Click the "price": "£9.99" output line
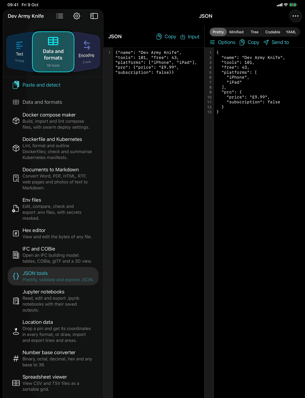305x398 pixels. click(248, 97)
